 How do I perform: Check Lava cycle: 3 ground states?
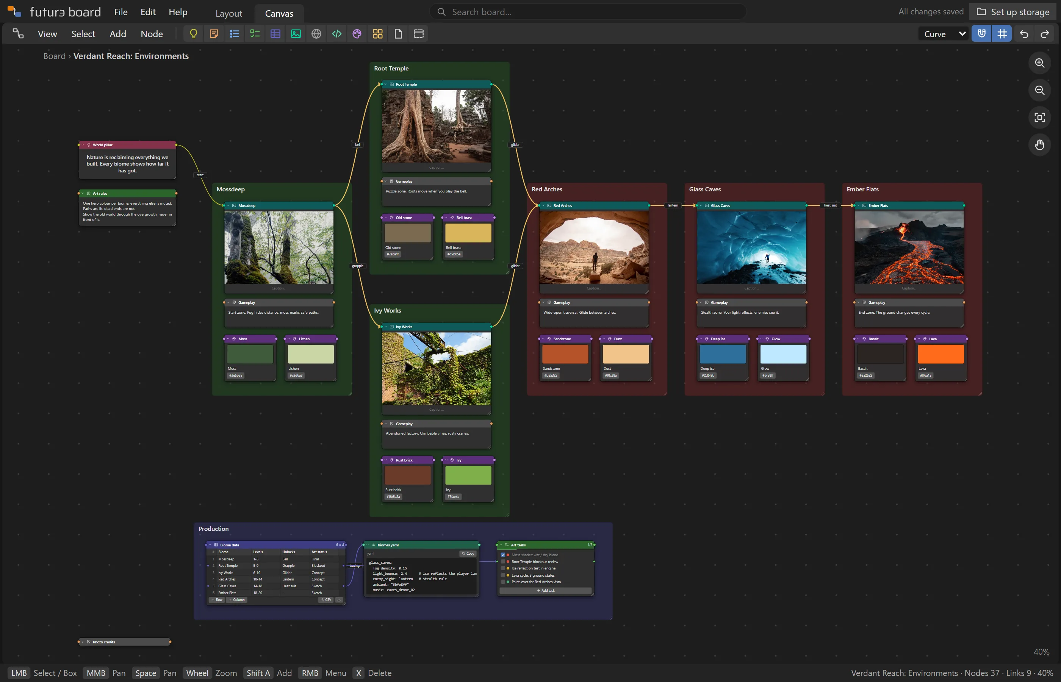502,575
